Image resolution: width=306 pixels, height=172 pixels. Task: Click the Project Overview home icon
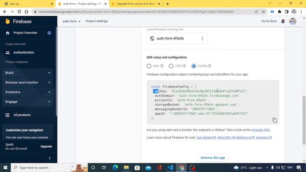[x=8, y=33]
